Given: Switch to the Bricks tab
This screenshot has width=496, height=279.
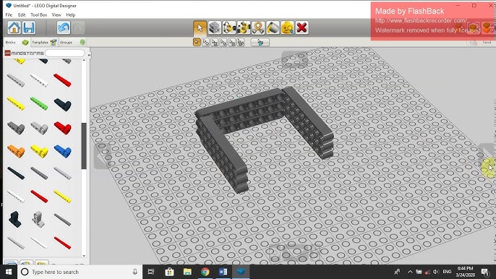Looking at the screenshot, I should coord(17,42).
